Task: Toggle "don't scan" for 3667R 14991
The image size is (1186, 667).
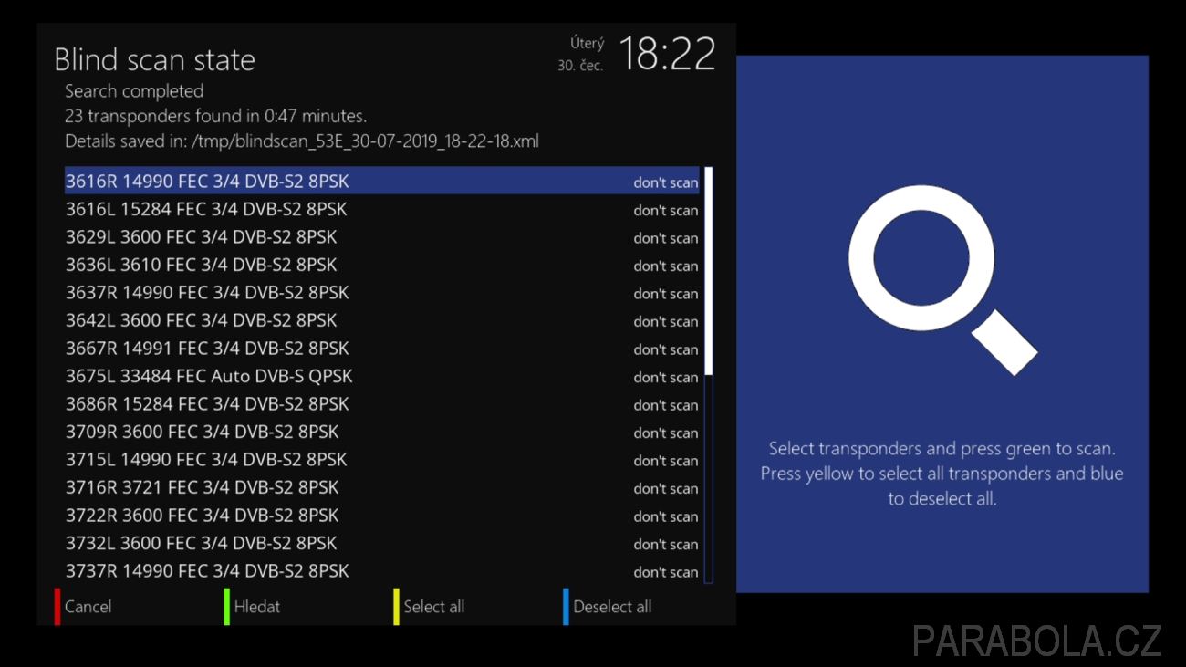Action: coord(666,349)
